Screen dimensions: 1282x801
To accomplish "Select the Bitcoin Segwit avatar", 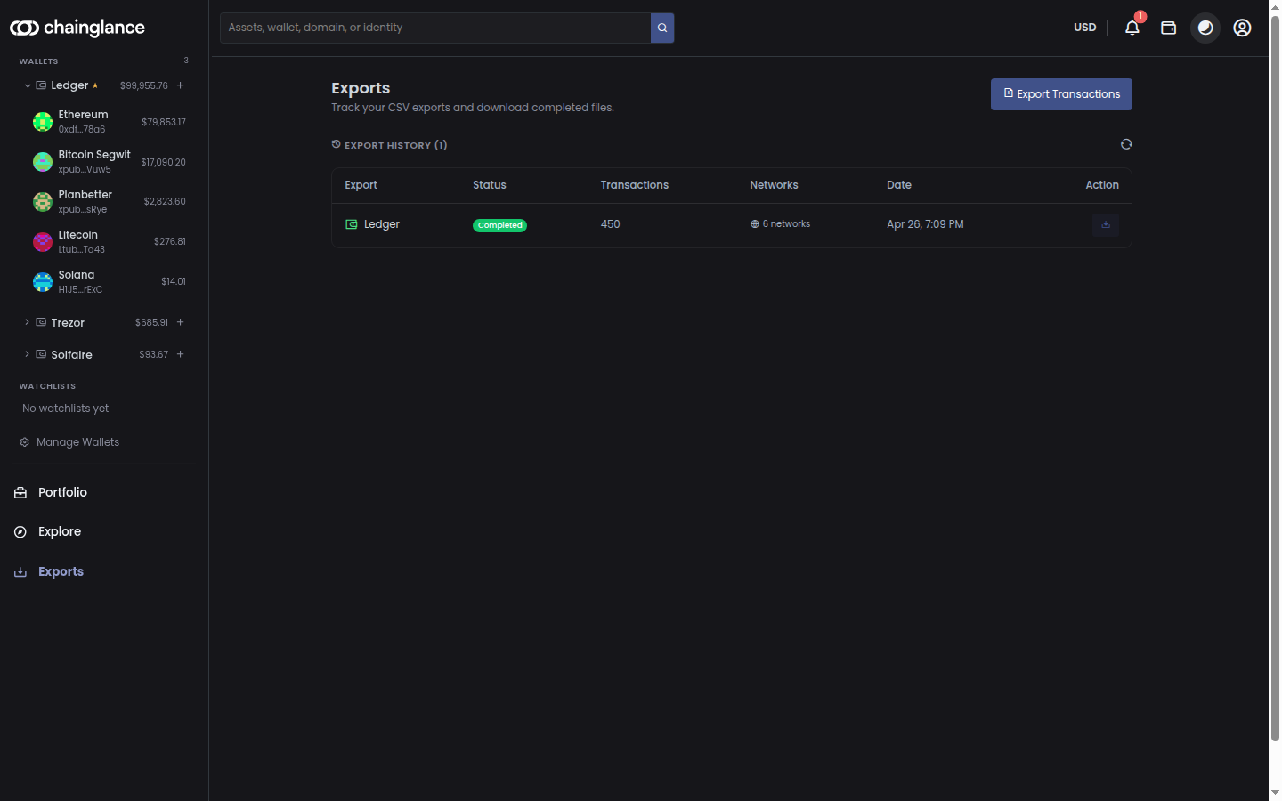I will point(43,162).
